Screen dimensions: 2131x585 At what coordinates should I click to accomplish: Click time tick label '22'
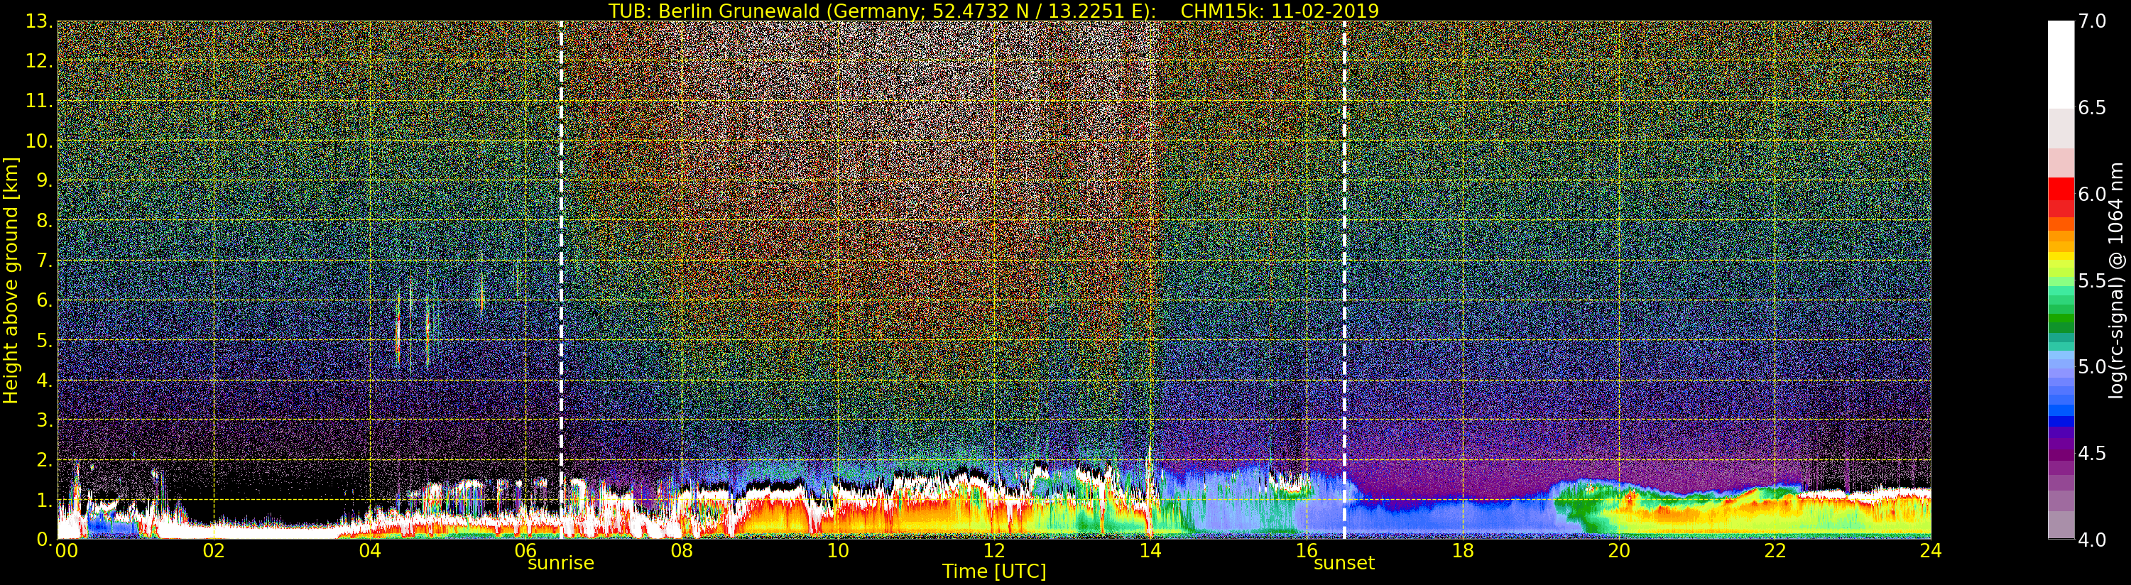[1775, 550]
